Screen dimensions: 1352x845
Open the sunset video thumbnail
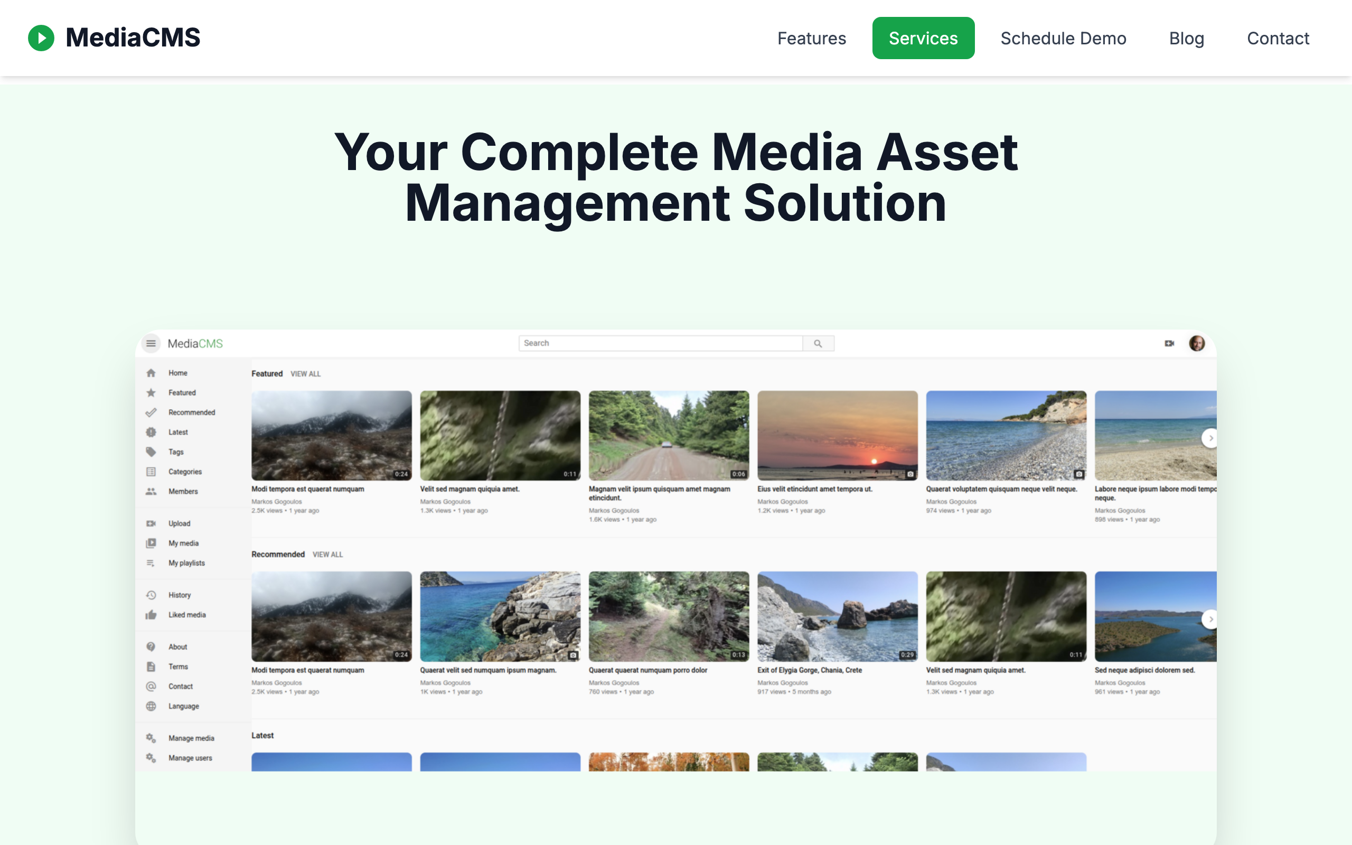tap(837, 435)
